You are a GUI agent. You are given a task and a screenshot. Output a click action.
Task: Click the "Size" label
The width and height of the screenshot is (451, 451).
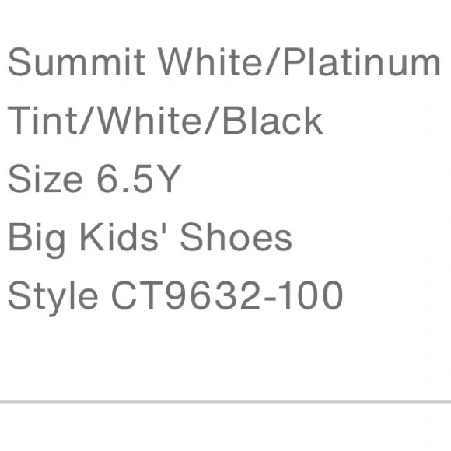coord(45,178)
